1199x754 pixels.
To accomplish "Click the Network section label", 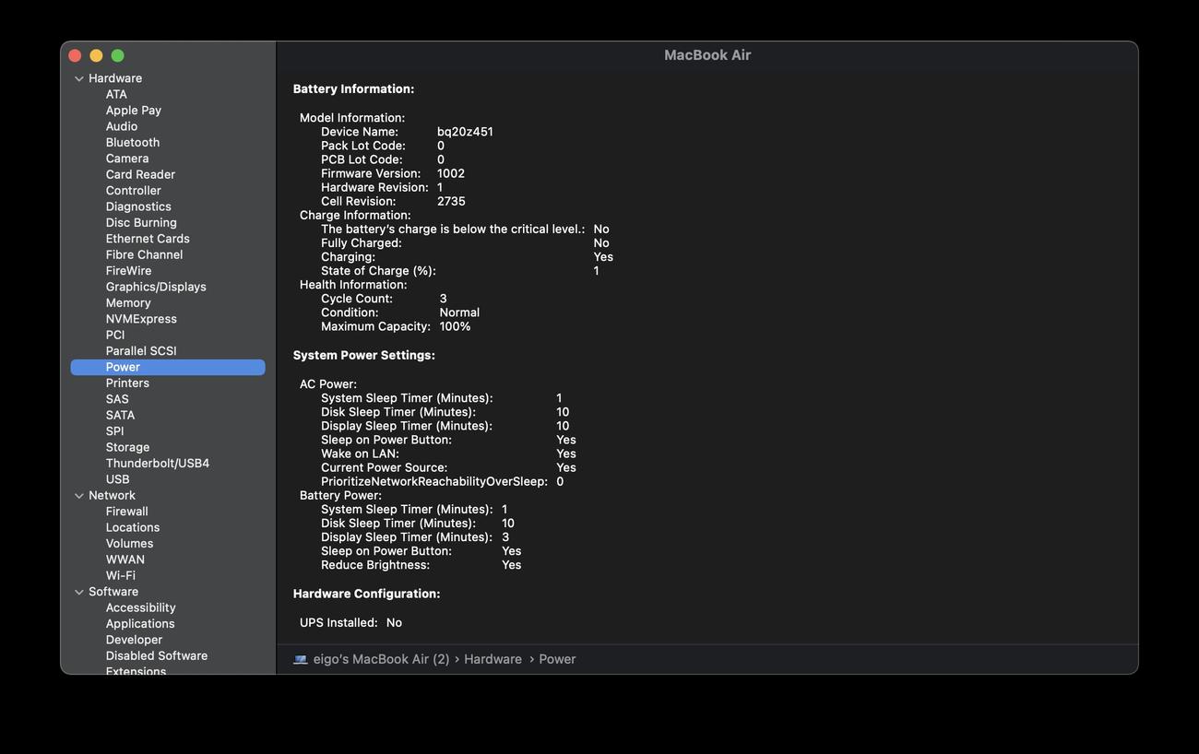I will point(112,496).
